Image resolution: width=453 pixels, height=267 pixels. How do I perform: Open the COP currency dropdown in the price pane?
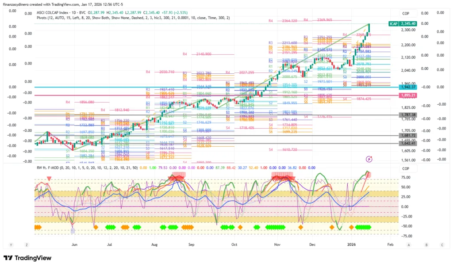[x=406, y=14]
